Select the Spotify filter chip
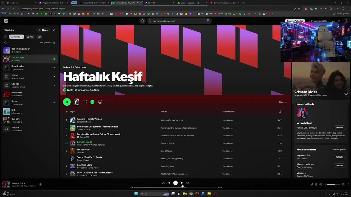Viewport: 351px width, 197px height. [x=30, y=37]
